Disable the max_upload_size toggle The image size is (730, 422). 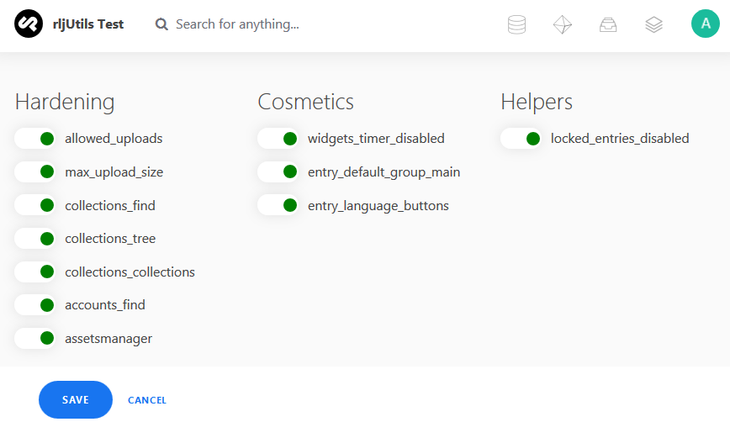35,172
